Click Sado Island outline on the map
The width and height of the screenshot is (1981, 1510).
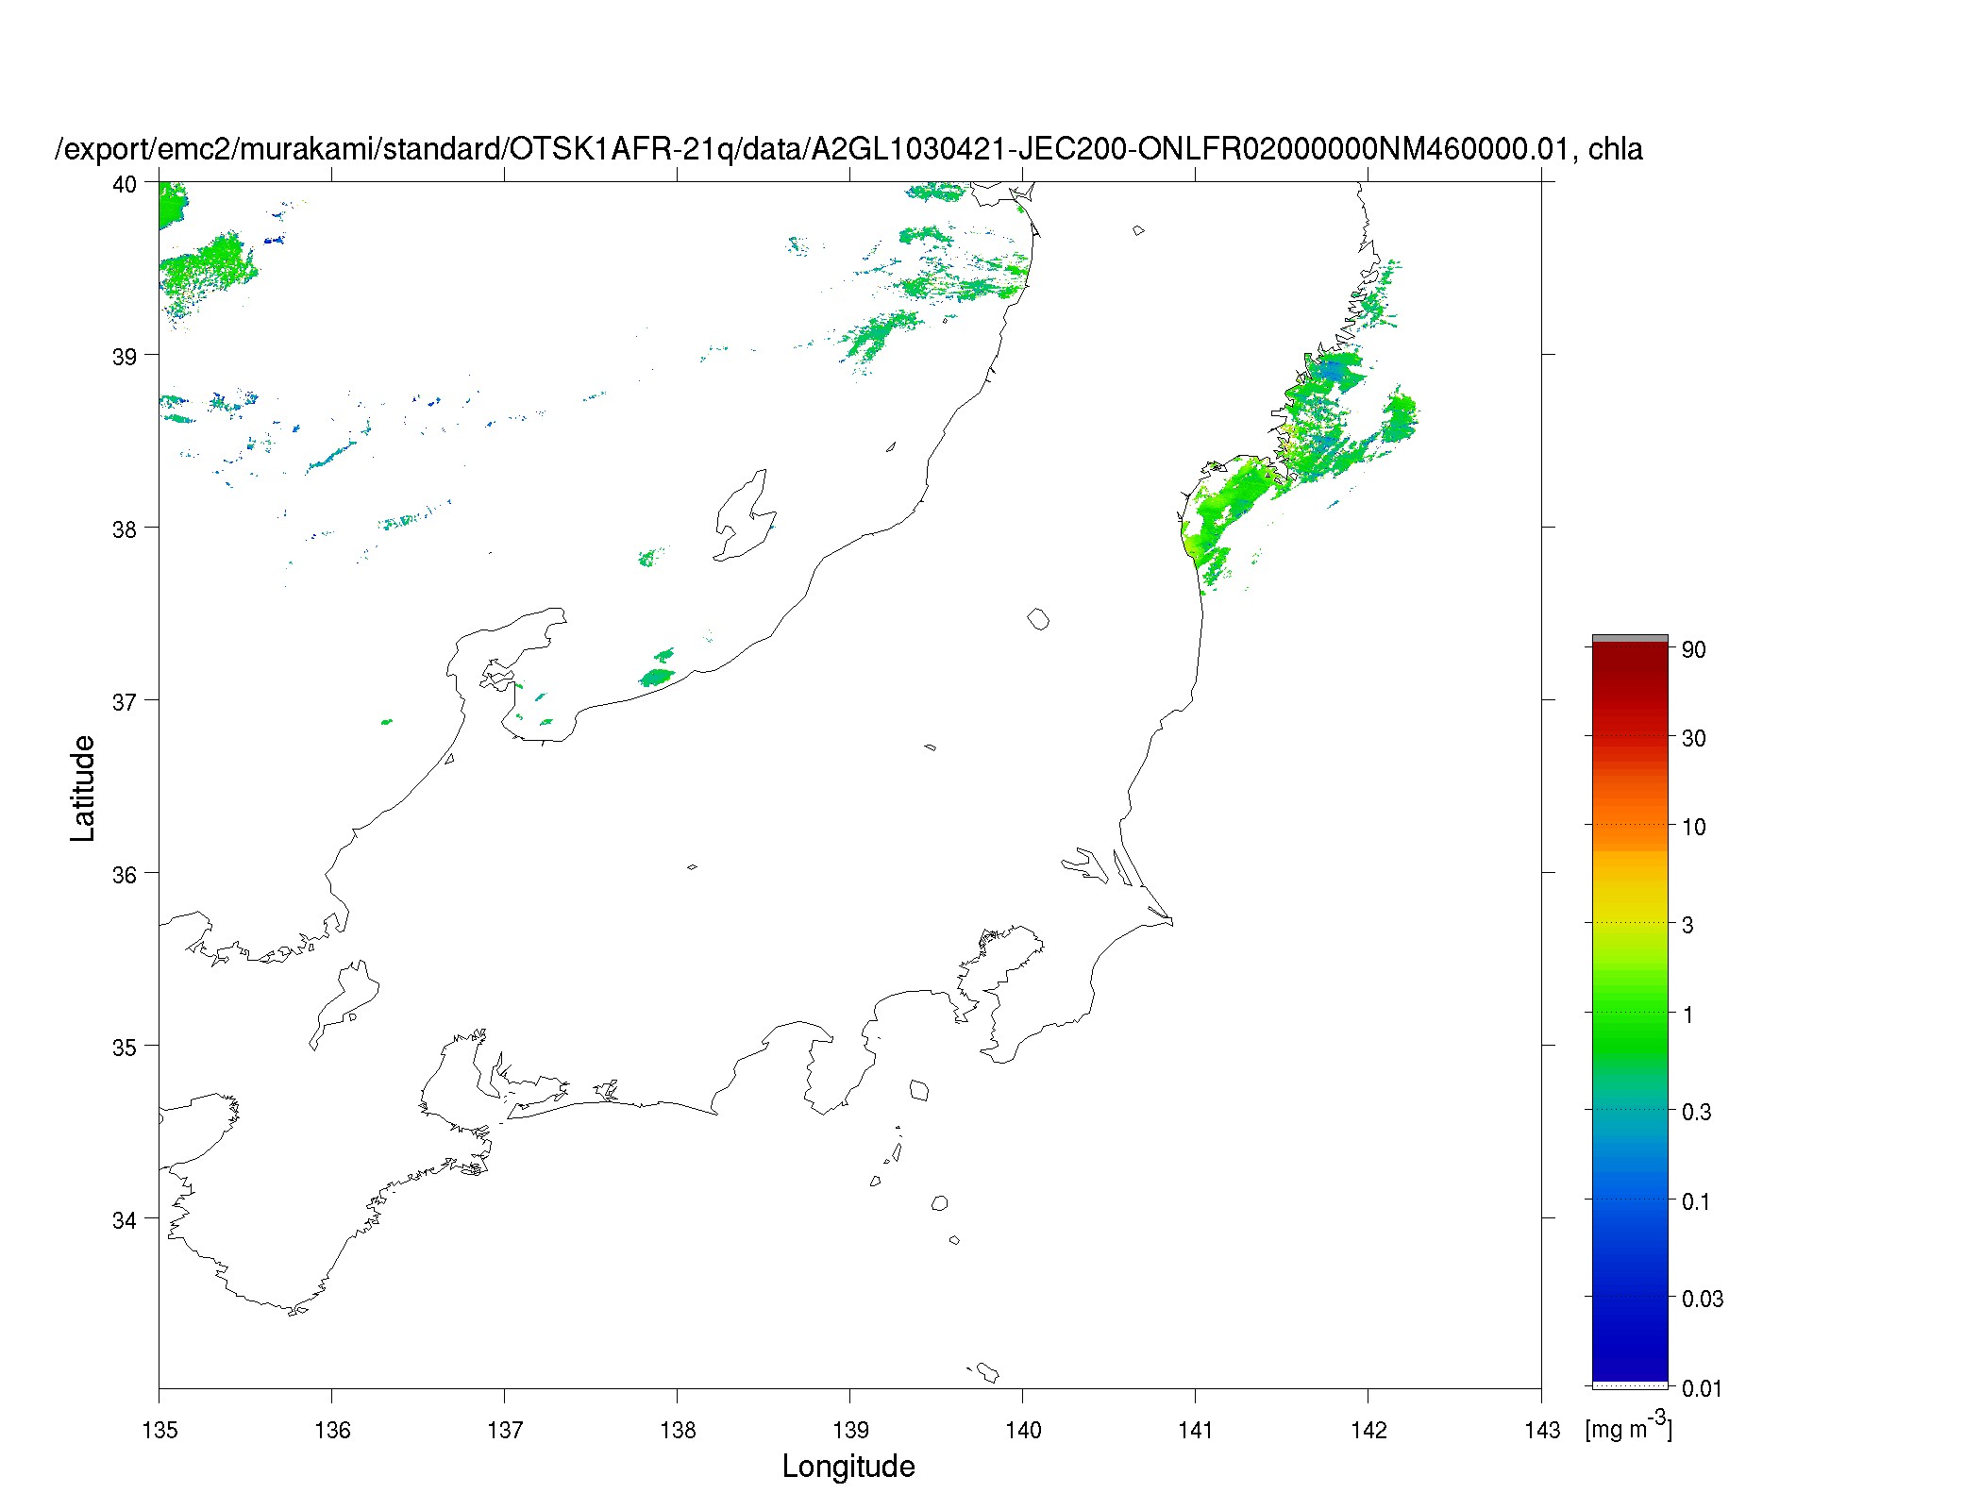point(746,516)
